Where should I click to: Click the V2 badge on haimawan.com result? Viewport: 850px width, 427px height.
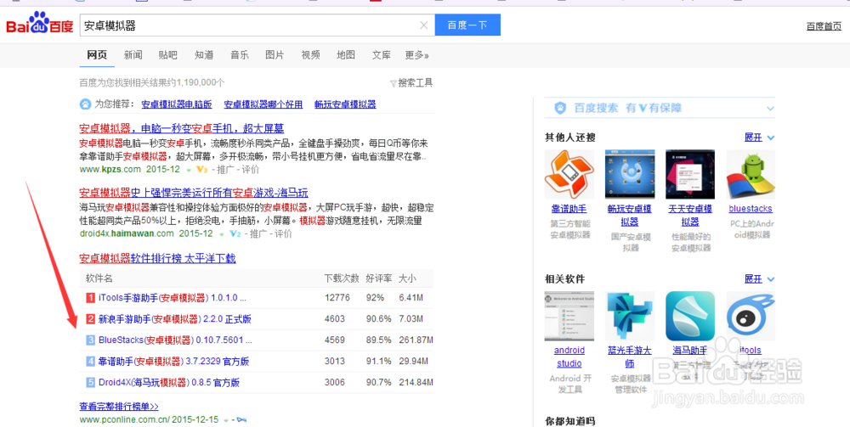tap(235, 233)
